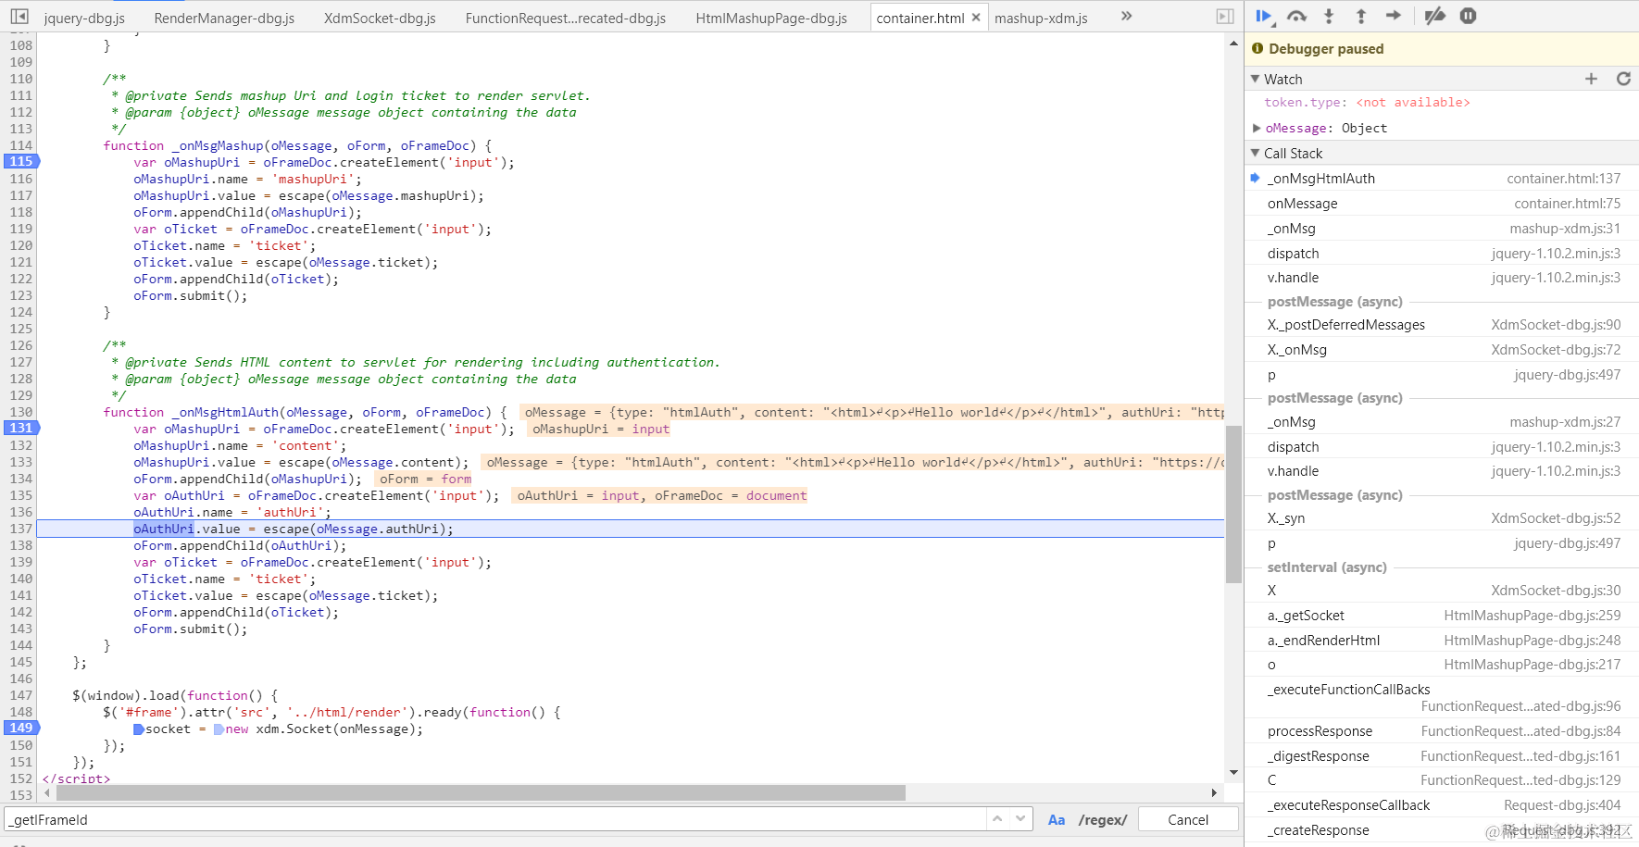This screenshot has height=847, width=1639.
Task: Click the horizontal scrollbar thumb of the code editor
Action: (x=481, y=793)
